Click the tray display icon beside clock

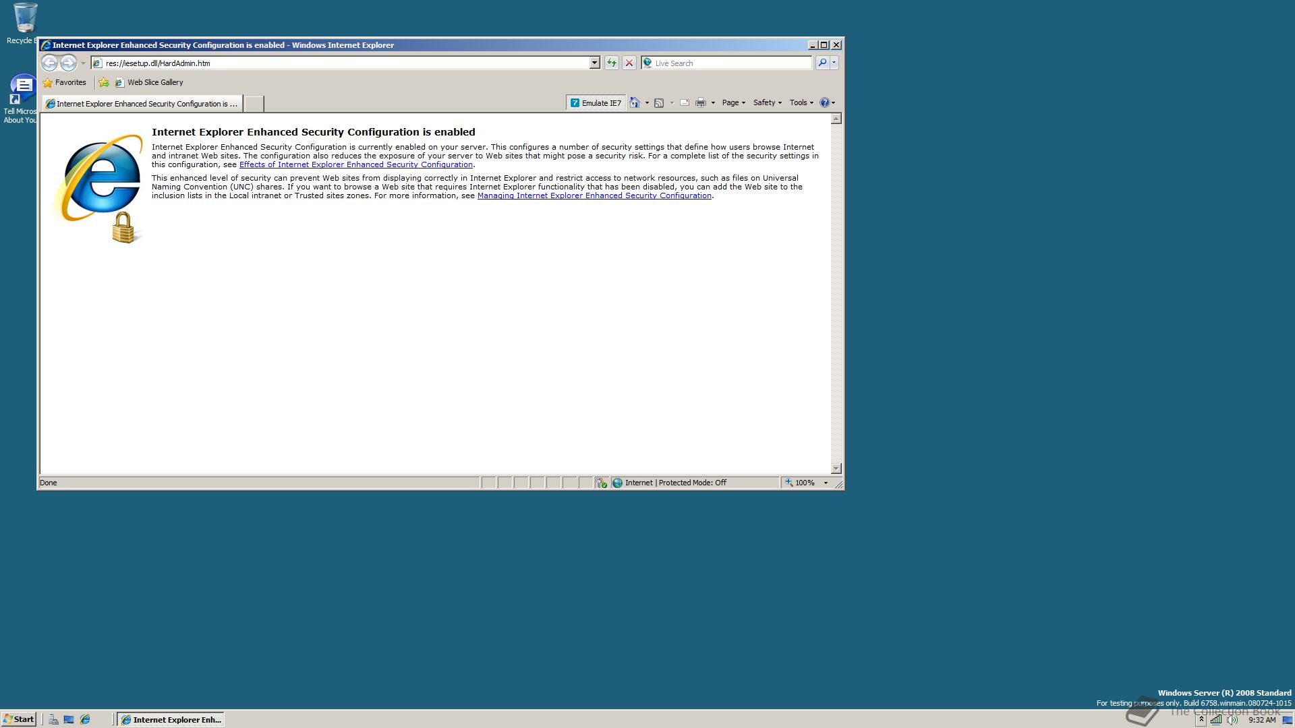(1287, 719)
